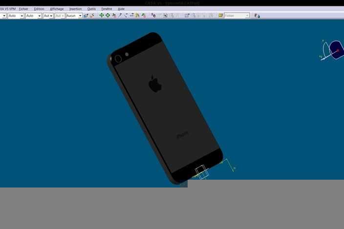Click the yellow layer icon beside the filter box

pyautogui.click(x=220, y=15)
